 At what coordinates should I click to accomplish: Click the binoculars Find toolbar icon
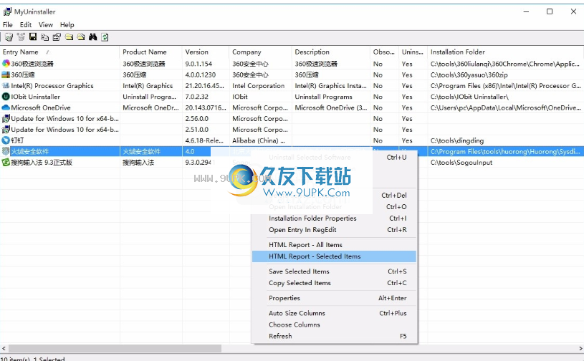tap(92, 37)
